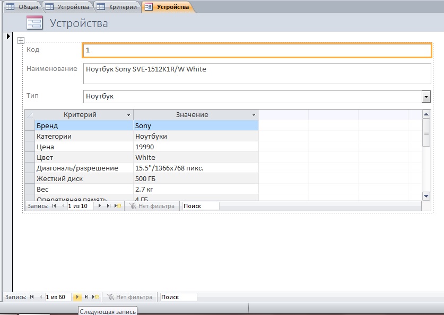
Task: Click the subform scrollbar down arrow
Action: coord(426,196)
